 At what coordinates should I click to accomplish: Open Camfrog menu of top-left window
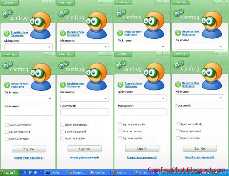coord(9,3)
